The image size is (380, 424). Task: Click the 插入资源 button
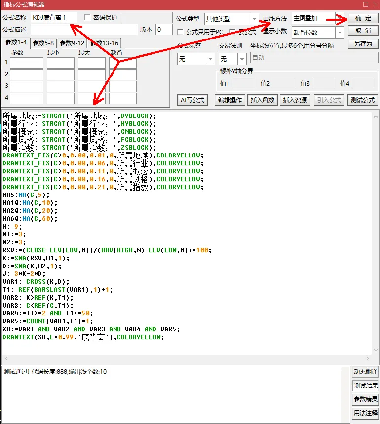pos(295,100)
